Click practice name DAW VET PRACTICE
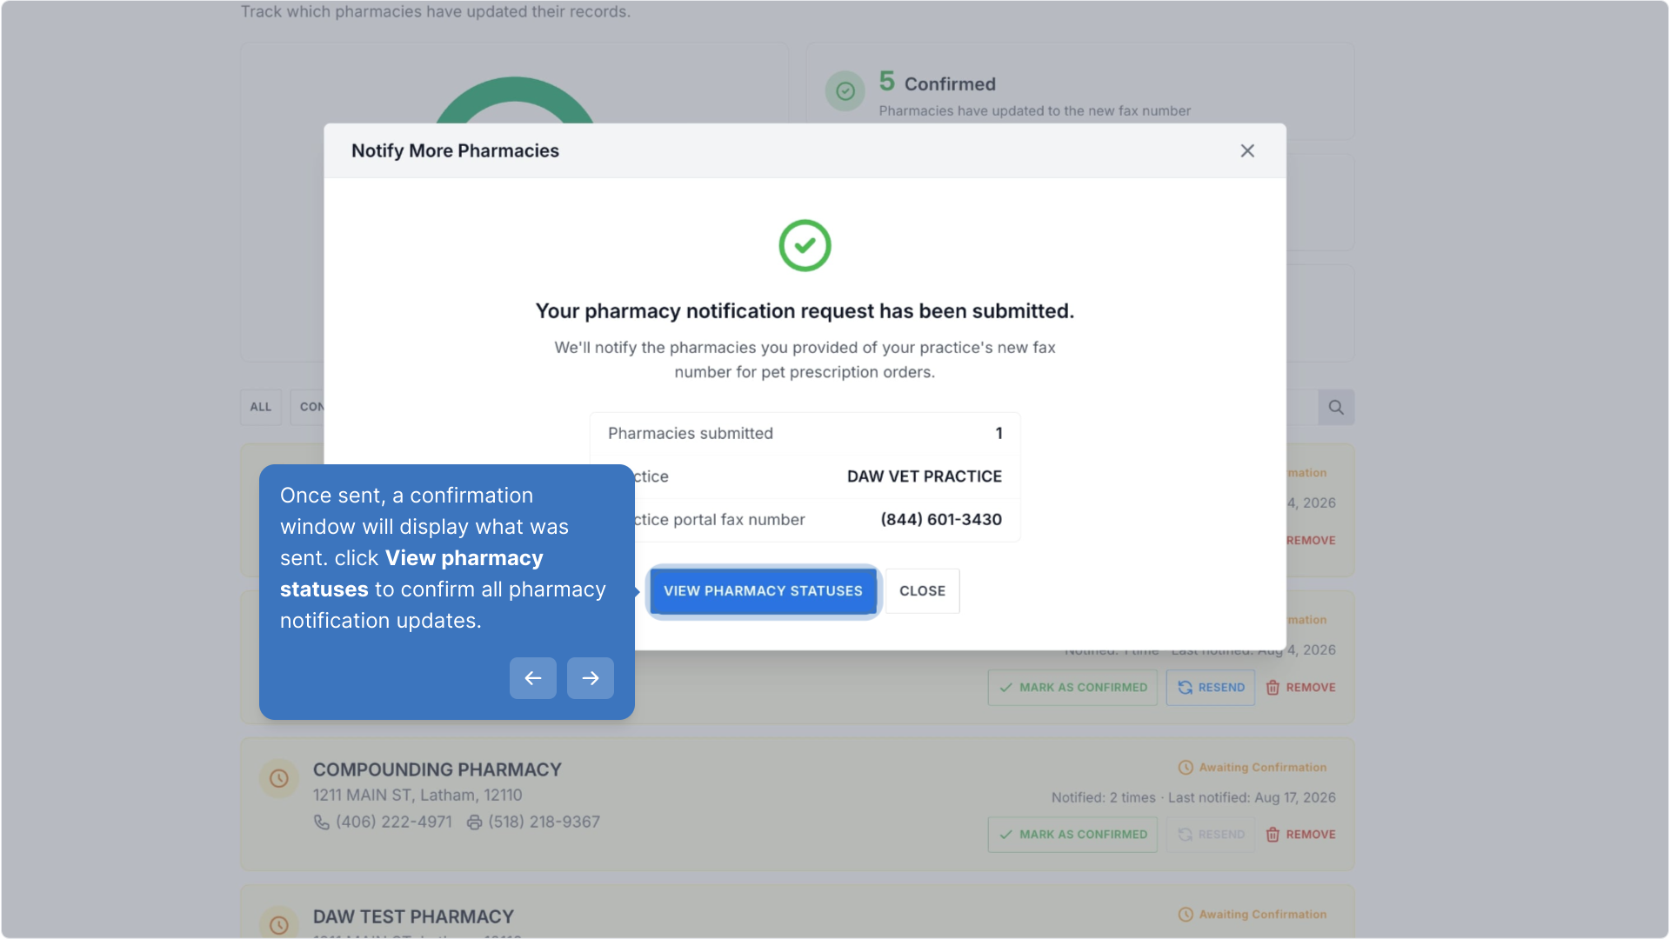Viewport: 1670px width, 939px height. pyautogui.click(x=925, y=476)
